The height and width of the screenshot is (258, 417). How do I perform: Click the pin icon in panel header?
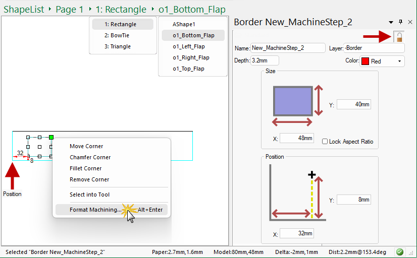401,22
